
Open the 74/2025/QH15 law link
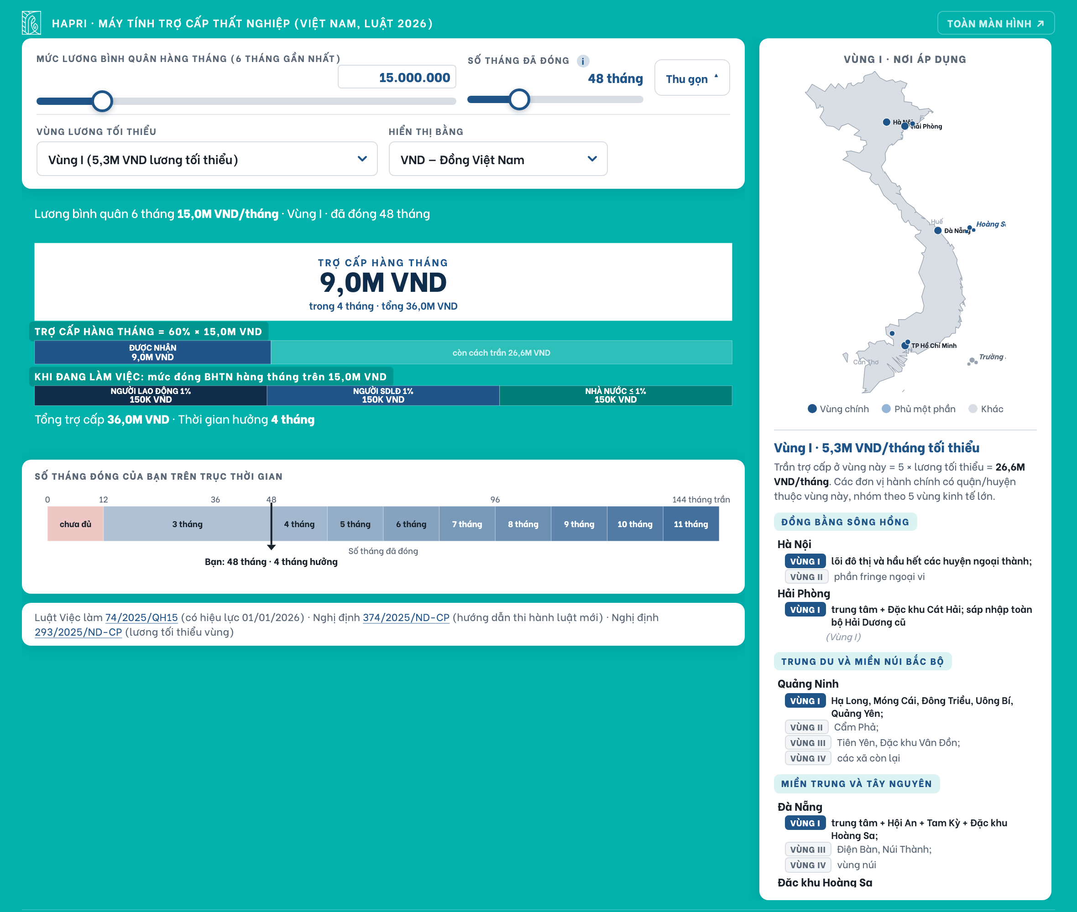tap(141, 617)
